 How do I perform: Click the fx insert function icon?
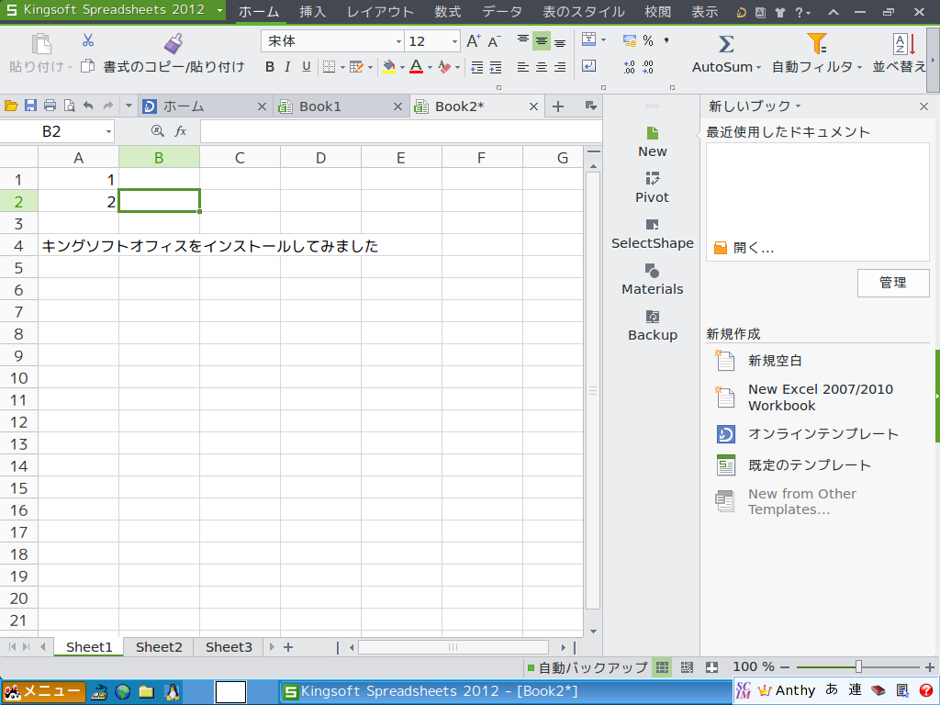(x=181, y=131)
